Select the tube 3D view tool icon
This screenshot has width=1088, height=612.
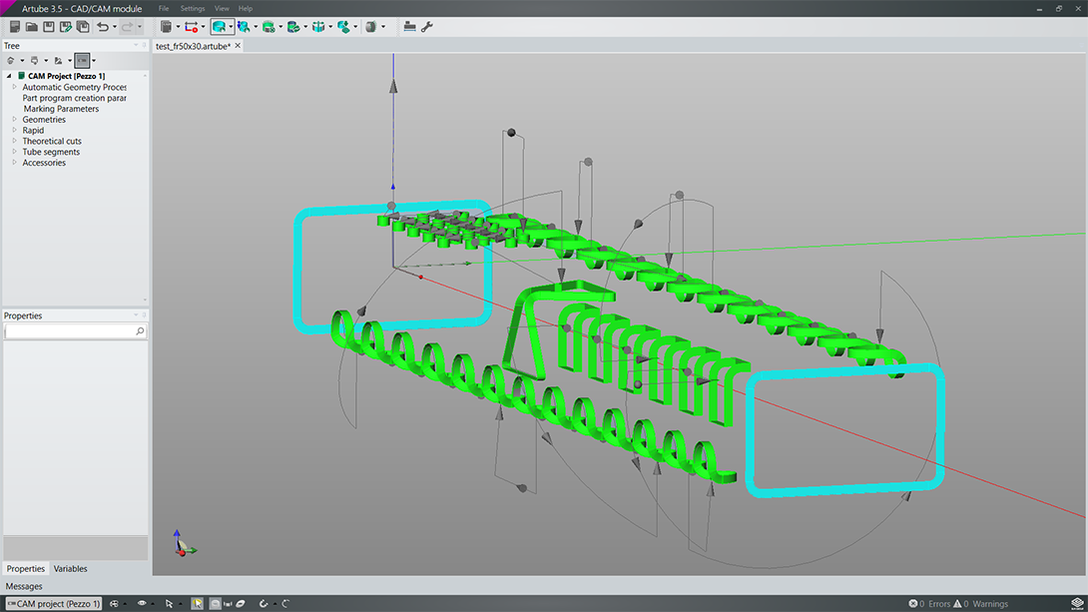point(222,26)
